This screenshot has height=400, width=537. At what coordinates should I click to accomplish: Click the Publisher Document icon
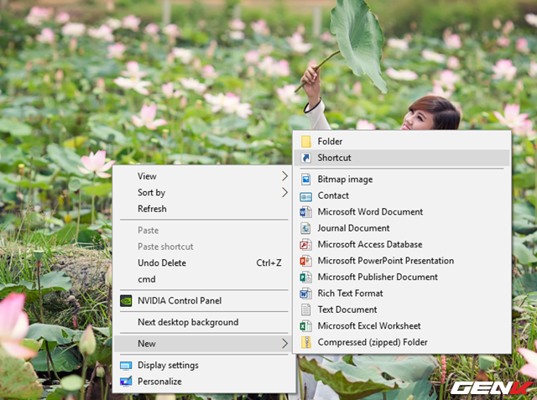305,277
